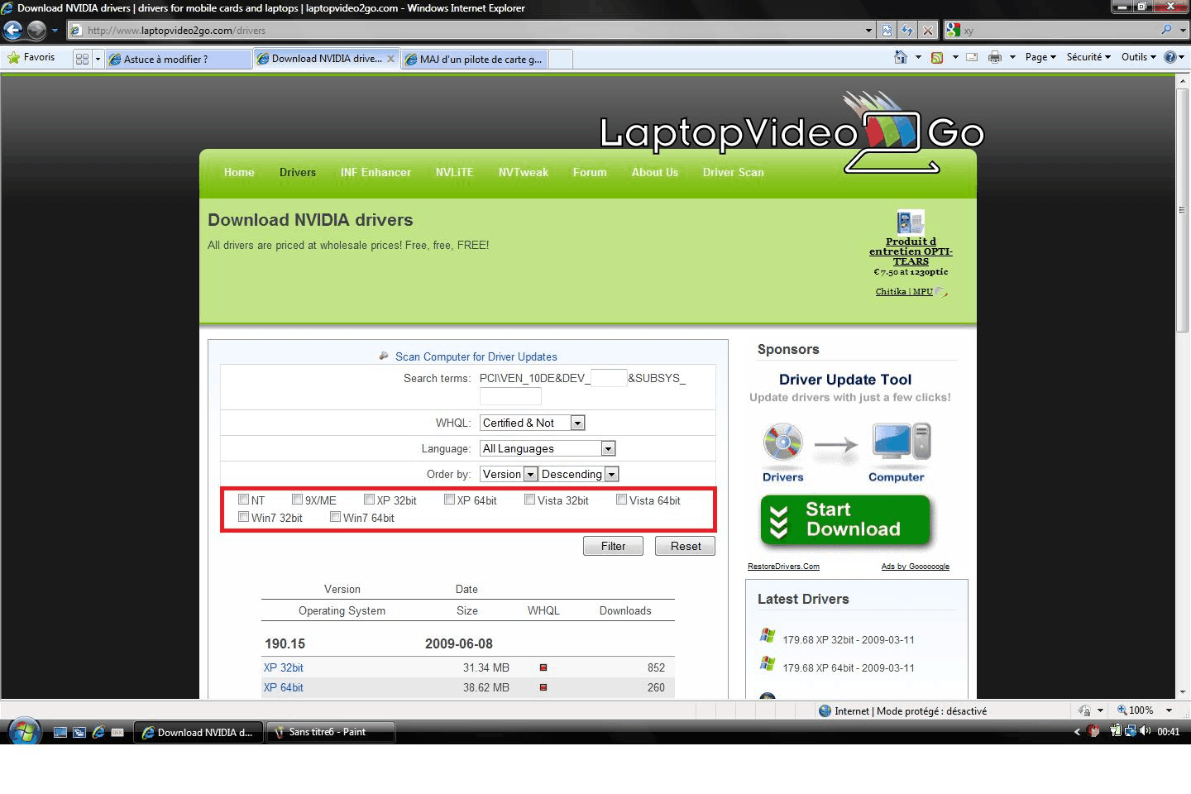1191x794 pixels.
Task: Click Internet Explorer icon in Quick Launch
Action: [x=98, y=732]
